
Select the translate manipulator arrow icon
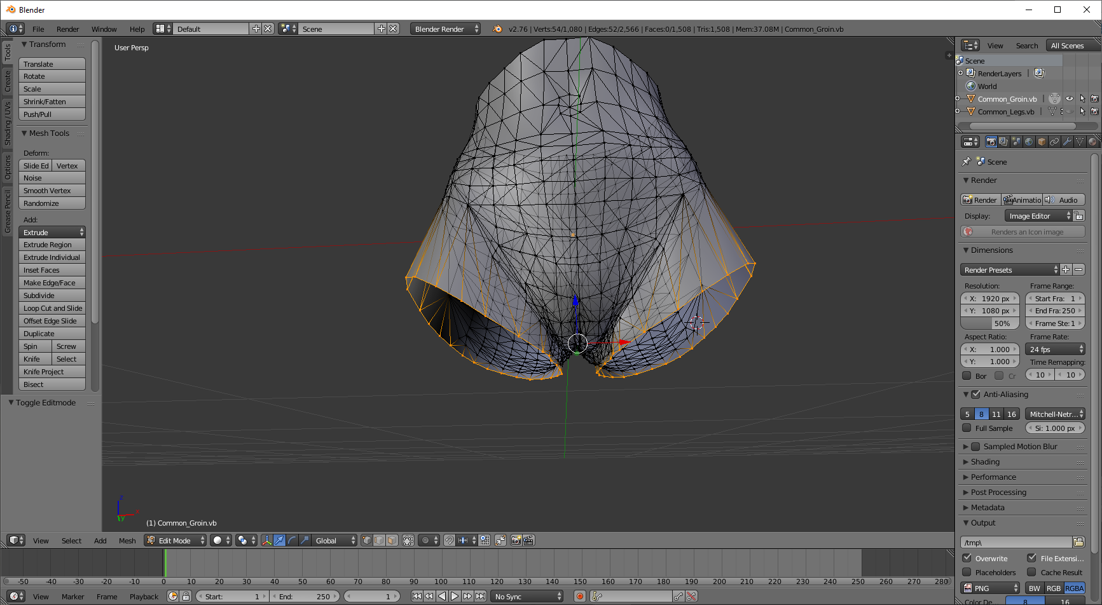click(x=279, y=540)
